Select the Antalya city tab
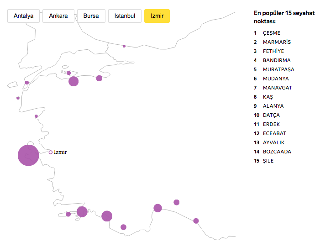Screen dimensions: 320x242 pos(23,16)
